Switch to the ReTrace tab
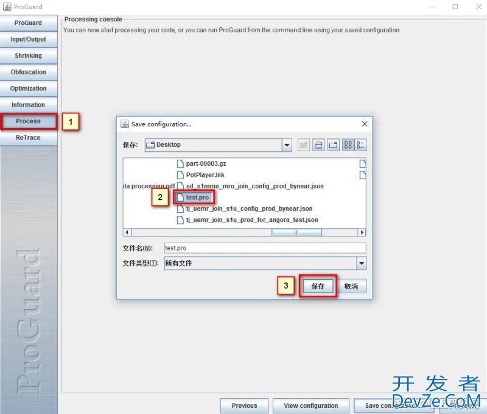 click(28, 137)
